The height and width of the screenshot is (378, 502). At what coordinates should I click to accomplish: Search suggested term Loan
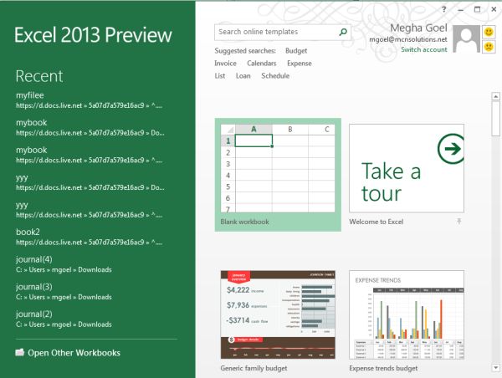[243, 75]
